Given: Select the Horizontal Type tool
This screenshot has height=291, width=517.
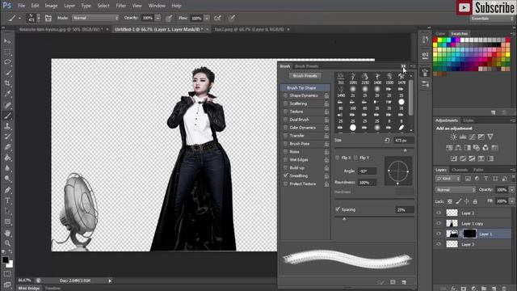Looking at the screenshot, I should click(x=7, y=200).
